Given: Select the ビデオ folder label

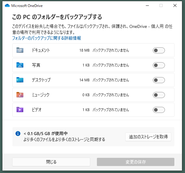Looking at the screenshot, I should (x=37, y=110).
